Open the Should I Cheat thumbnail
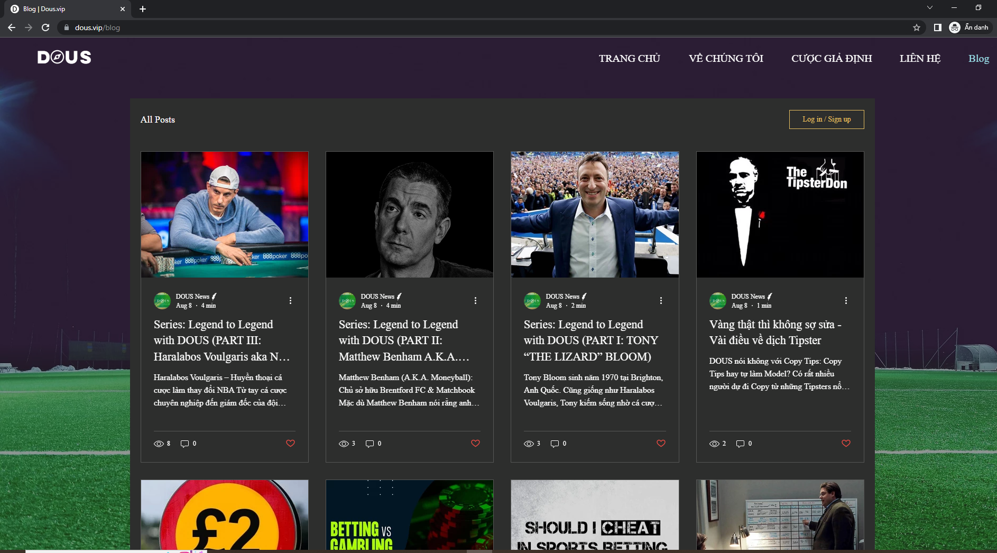 [595, 515]
